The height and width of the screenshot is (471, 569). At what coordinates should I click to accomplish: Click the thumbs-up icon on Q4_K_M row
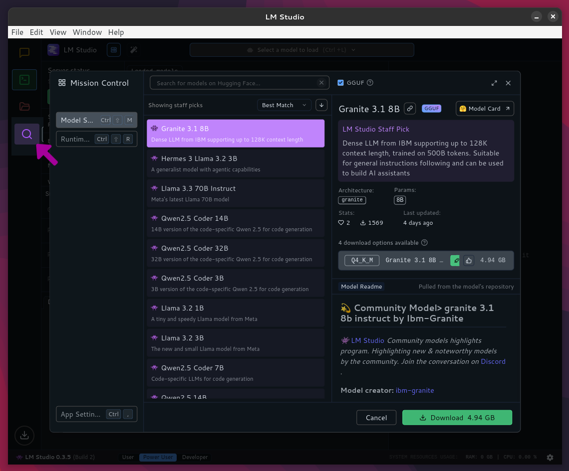469,261
